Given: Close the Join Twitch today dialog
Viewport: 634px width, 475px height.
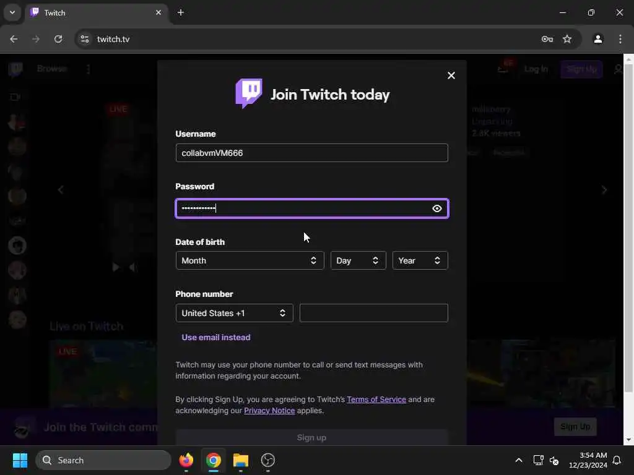Looking at the screenshot, I should [x=451, y=75].
